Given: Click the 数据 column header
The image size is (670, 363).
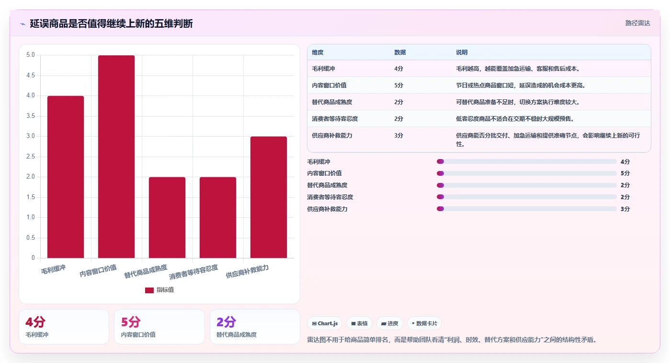Looking at the screenshot, I should pyautogui.click(x=400, y=52).
